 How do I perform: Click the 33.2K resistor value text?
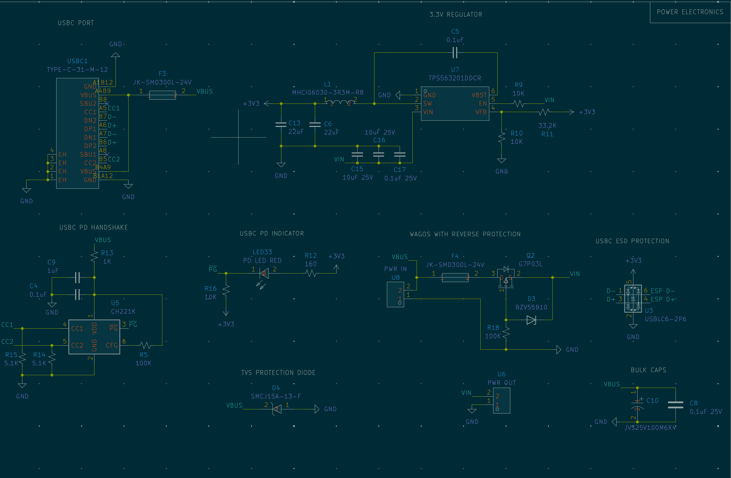point(547,126)
